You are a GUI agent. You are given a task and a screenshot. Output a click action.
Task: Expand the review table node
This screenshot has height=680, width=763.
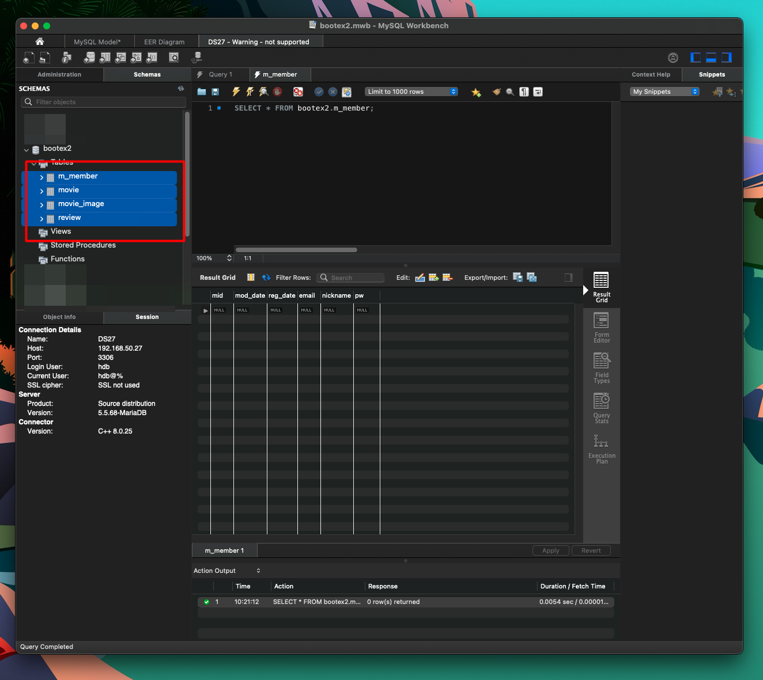(41, 219)
